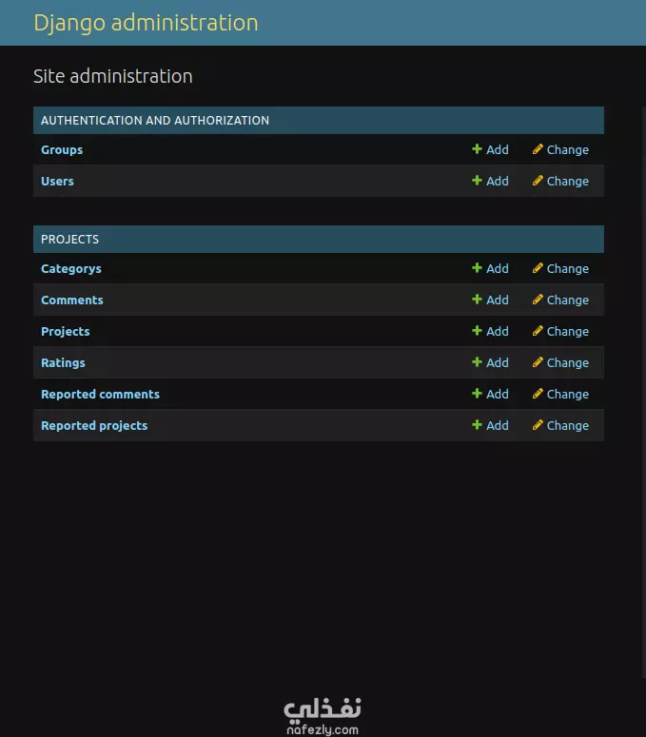
Task: Click the pencil icon in Reported comments row
Action: (x=538, y=394)
